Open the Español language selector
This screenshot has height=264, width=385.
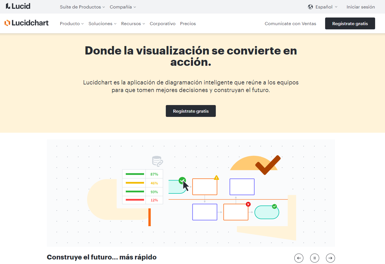click(x=326, y=7)
